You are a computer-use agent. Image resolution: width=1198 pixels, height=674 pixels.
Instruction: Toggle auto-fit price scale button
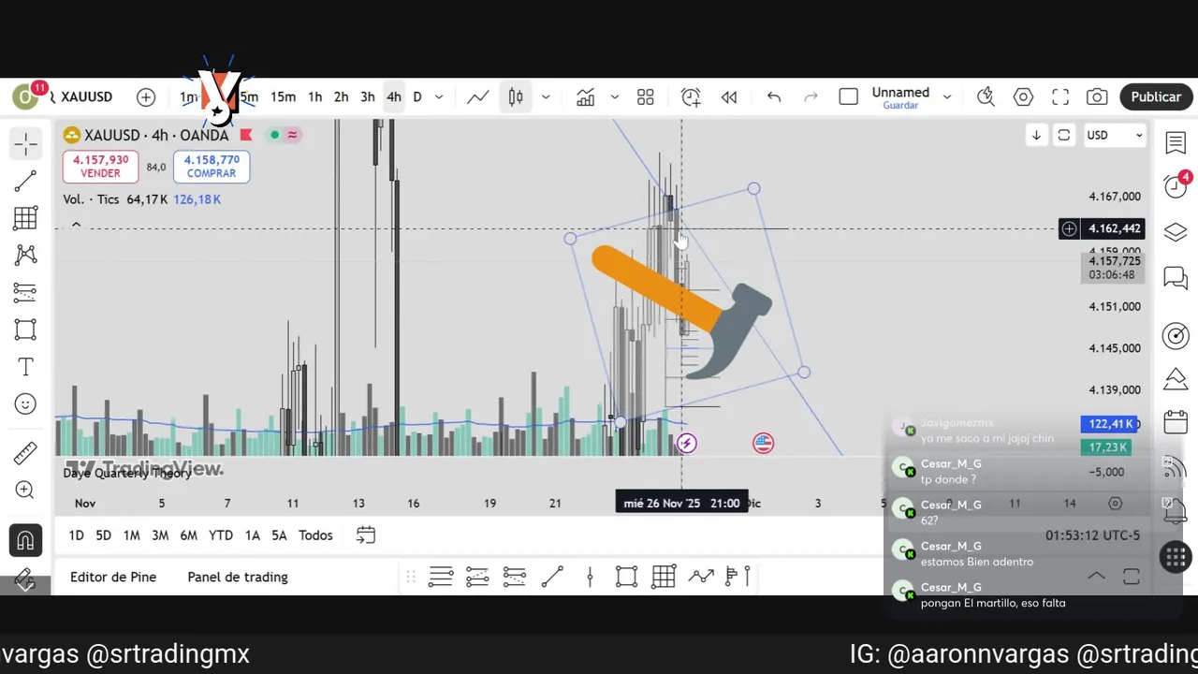click(1064, 135)
